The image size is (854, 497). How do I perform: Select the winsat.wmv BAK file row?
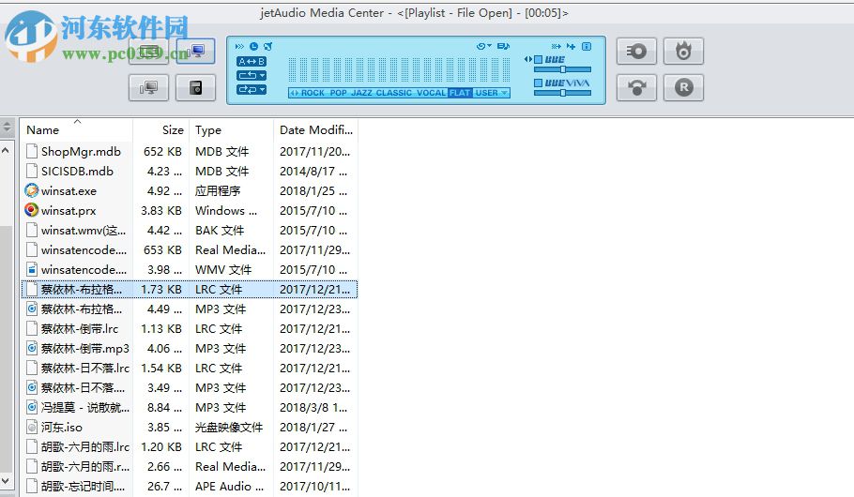click(189, 231)
